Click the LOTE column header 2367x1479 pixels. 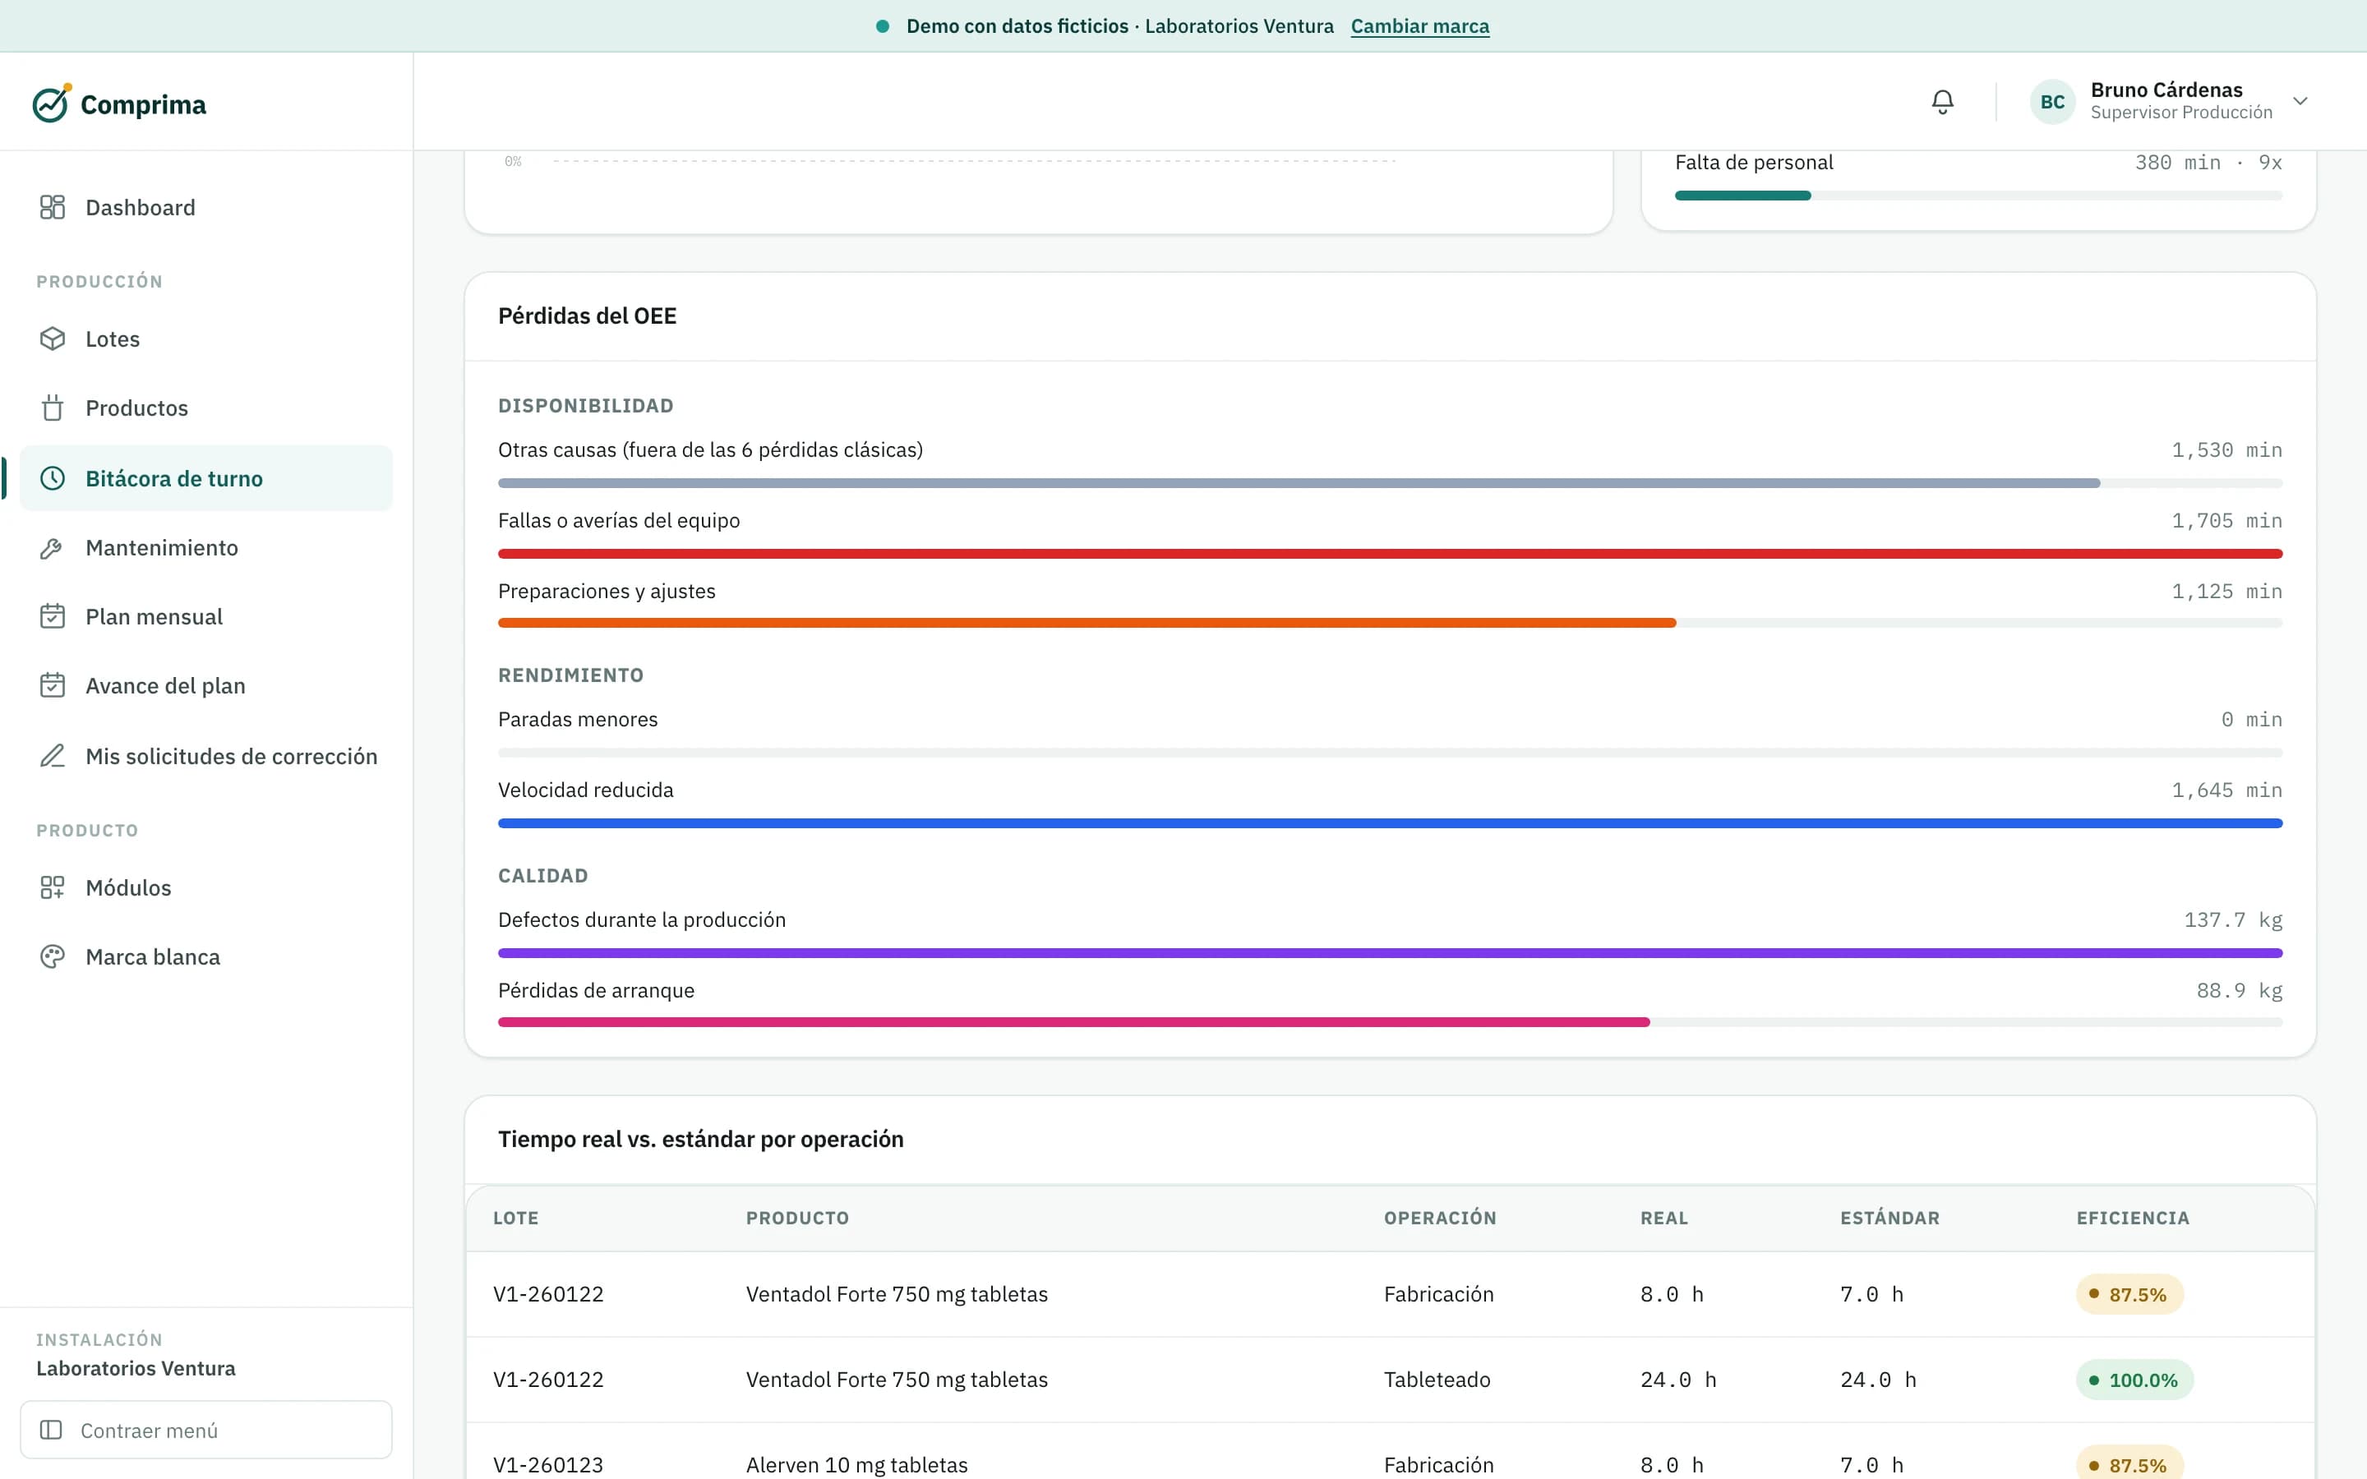[515, 1218]
